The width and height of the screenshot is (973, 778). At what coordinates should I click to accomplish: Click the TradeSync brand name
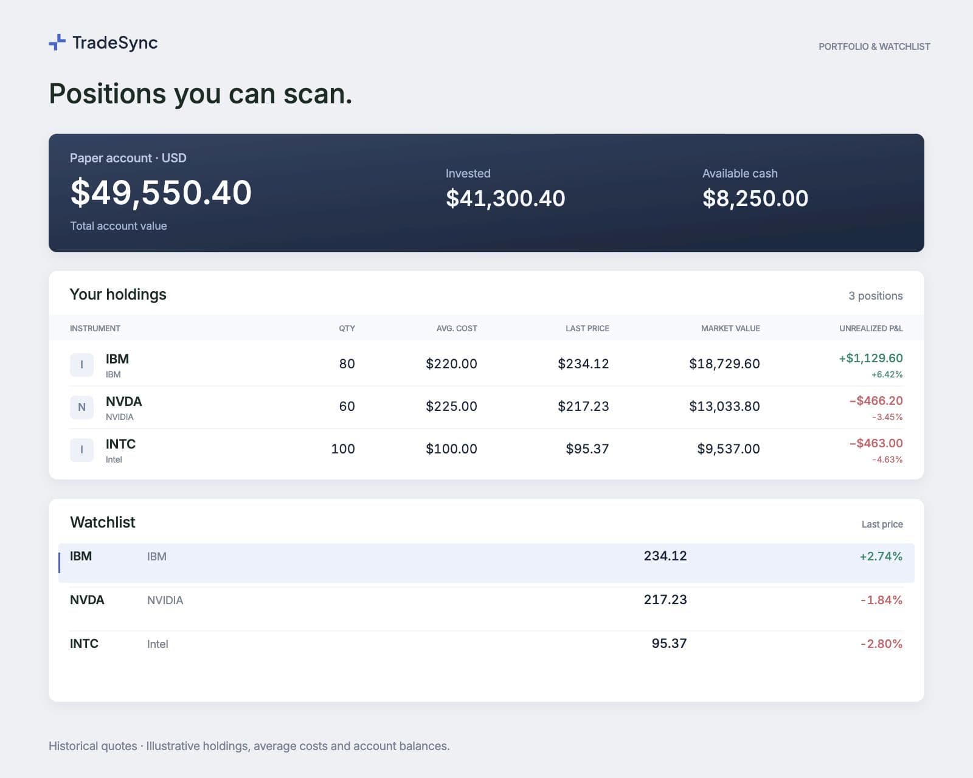coord(115,43)
